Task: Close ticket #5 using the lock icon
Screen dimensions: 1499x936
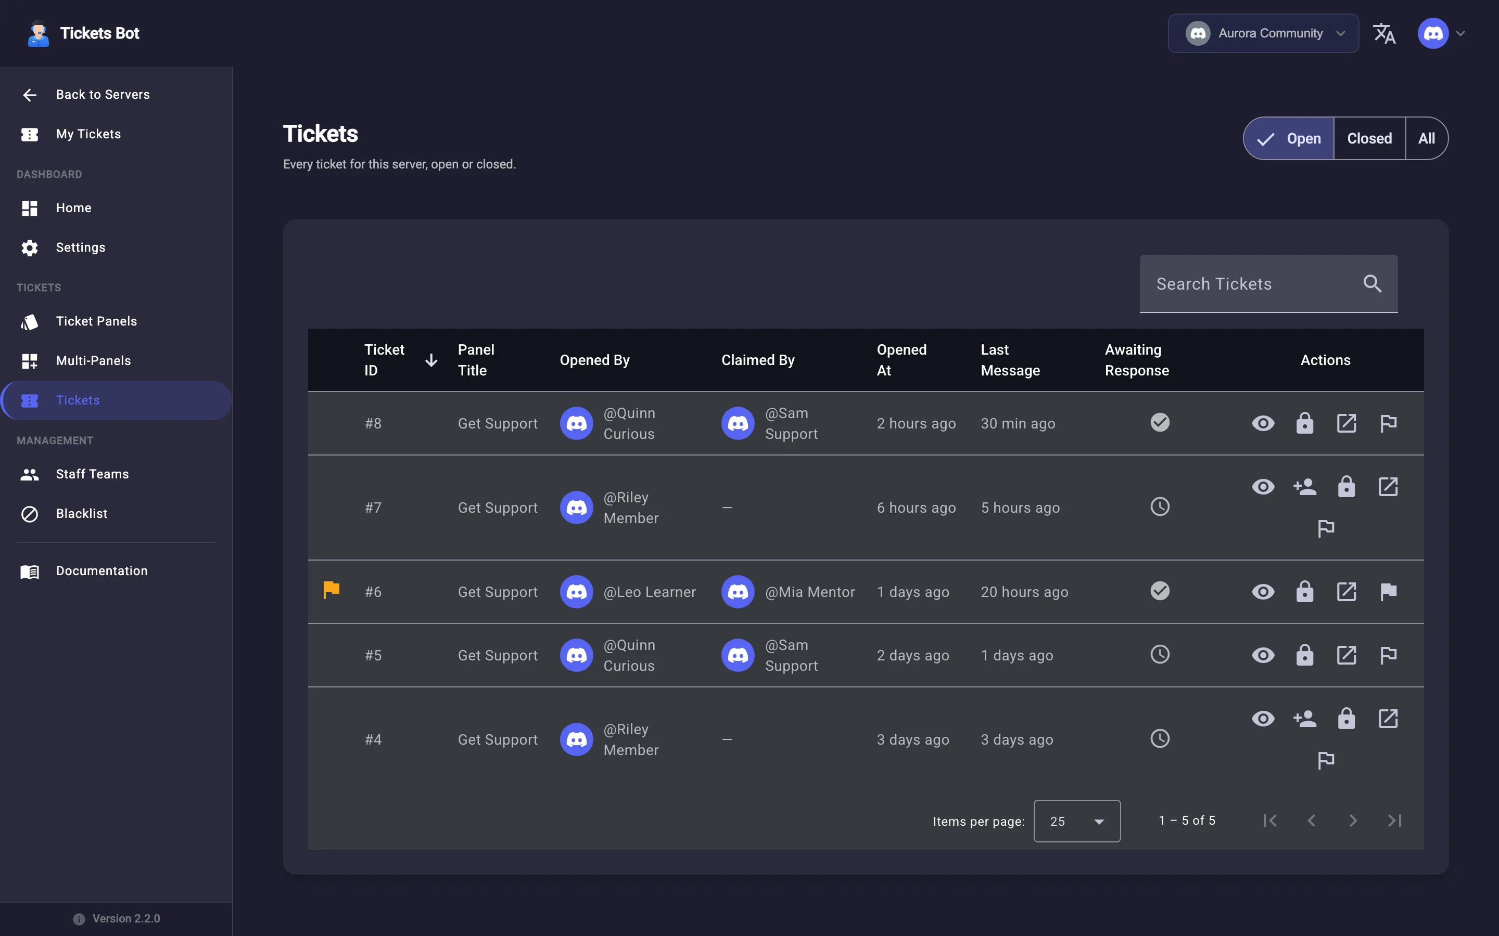Action: tap(1304, 655)
